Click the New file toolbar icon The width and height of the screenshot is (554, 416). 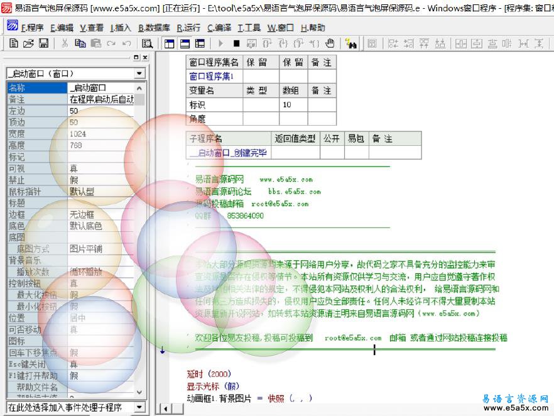(x=14, y=43)
